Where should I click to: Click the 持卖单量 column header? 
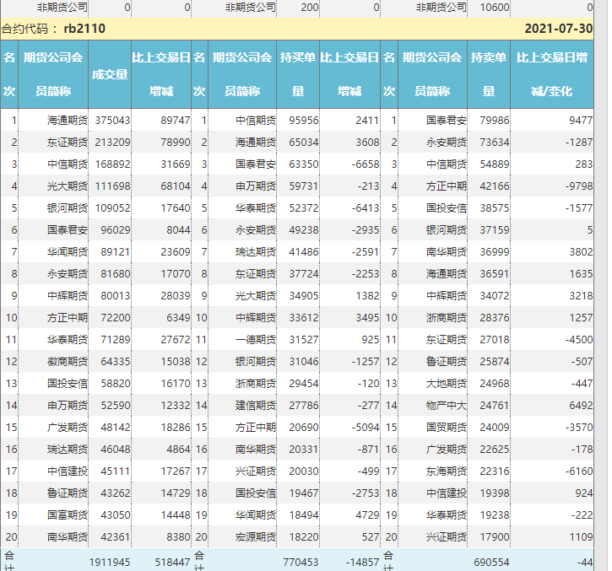pos(489,74)
